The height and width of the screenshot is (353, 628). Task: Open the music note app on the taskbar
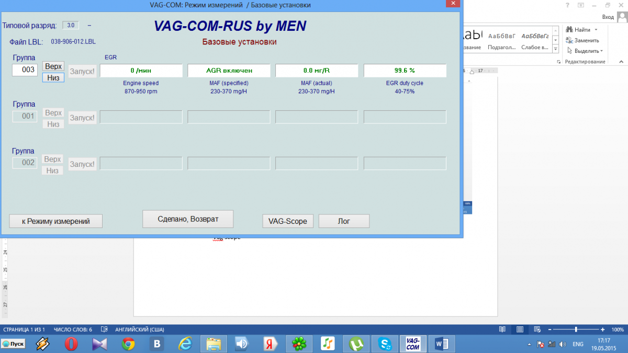click(x=327, y=344)
